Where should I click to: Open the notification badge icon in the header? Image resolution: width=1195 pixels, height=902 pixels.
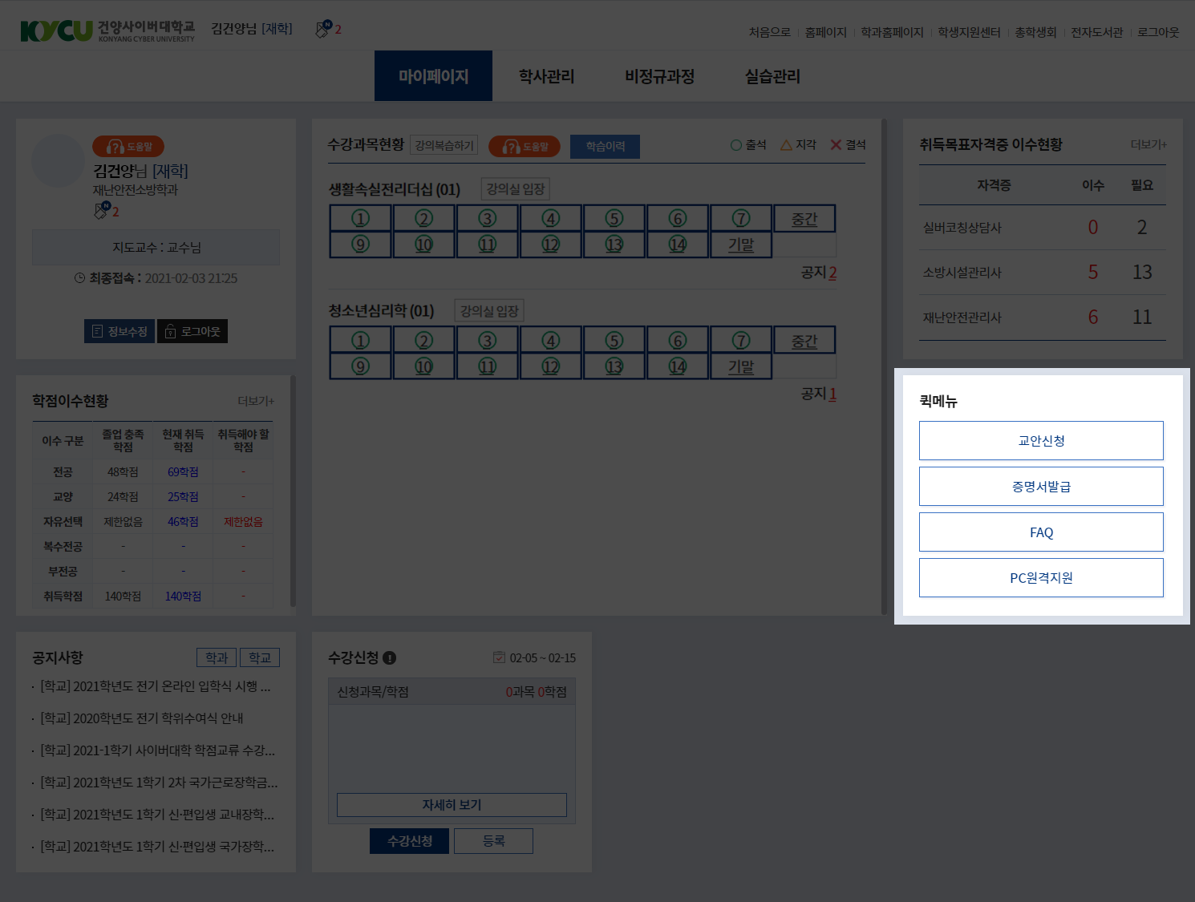coord(323,29)
